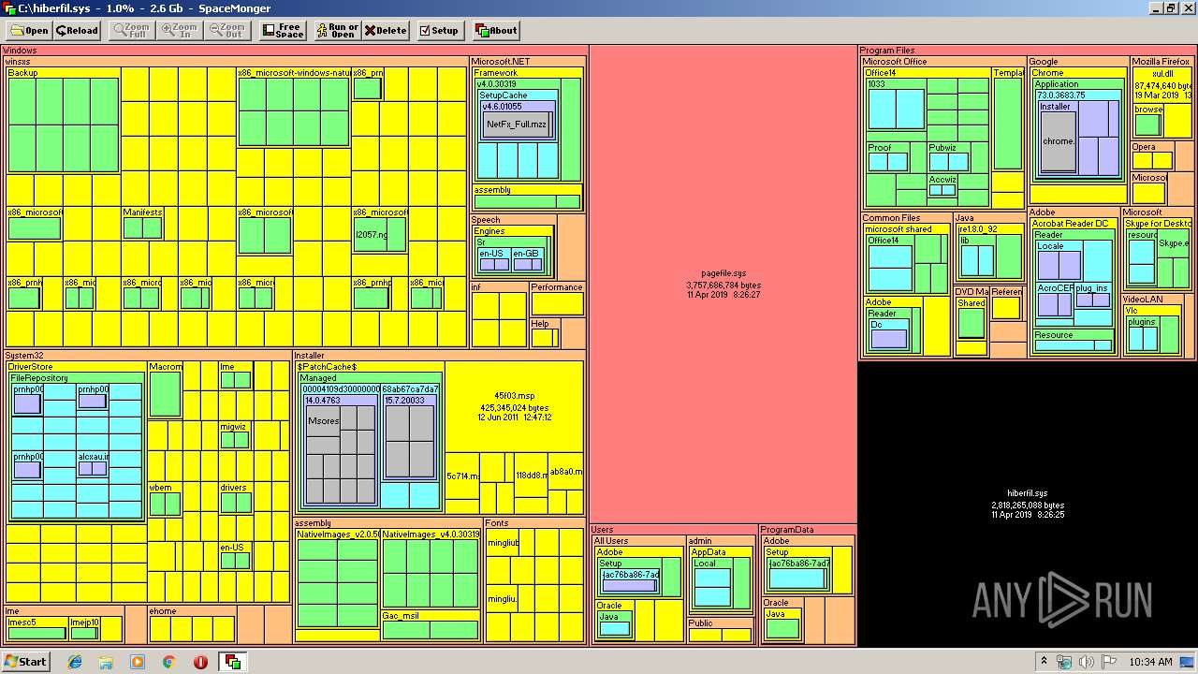Click the Proof folder block
The width and height of the screenshot is (1198, 674).
coord(887,157)
